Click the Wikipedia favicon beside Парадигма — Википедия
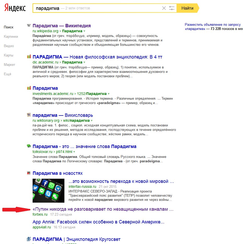This screenshot has height=244, width=243. point(29,25)
